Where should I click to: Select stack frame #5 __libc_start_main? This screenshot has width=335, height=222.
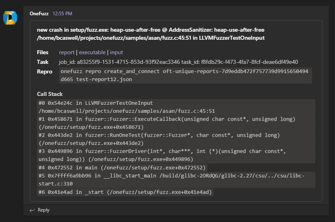pyautogui.click(x=176, y=180)
